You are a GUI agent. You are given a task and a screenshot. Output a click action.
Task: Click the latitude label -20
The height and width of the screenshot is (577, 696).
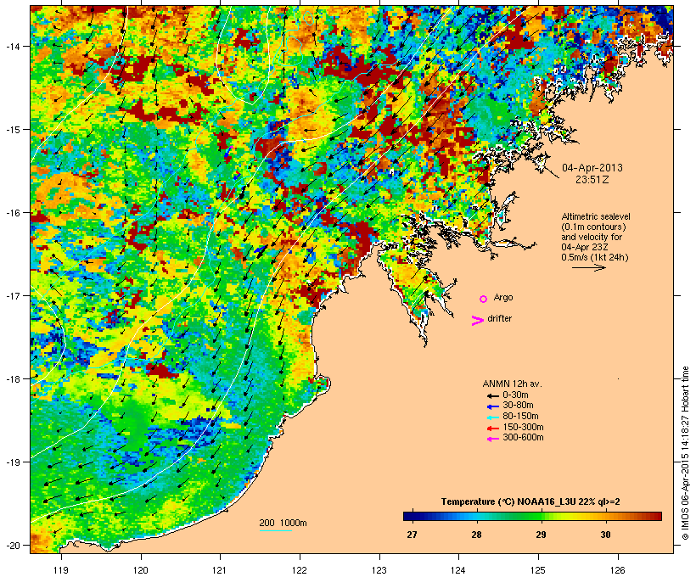point(12,545)
